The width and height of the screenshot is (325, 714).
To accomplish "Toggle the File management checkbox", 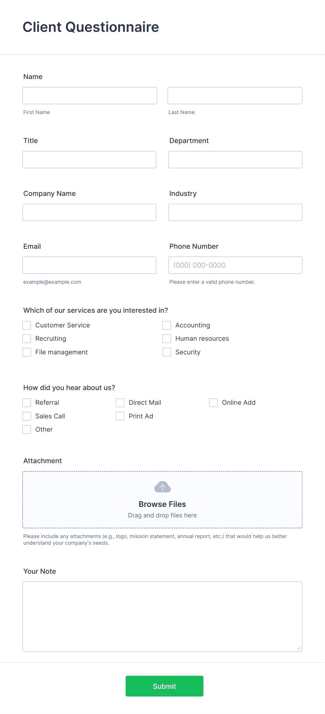I will pyautogui.click(x=27, y=352).
